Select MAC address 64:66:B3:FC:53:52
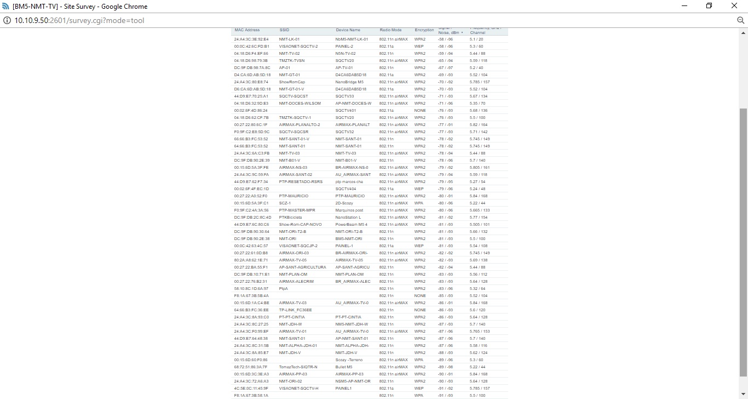 click(251, 146)
